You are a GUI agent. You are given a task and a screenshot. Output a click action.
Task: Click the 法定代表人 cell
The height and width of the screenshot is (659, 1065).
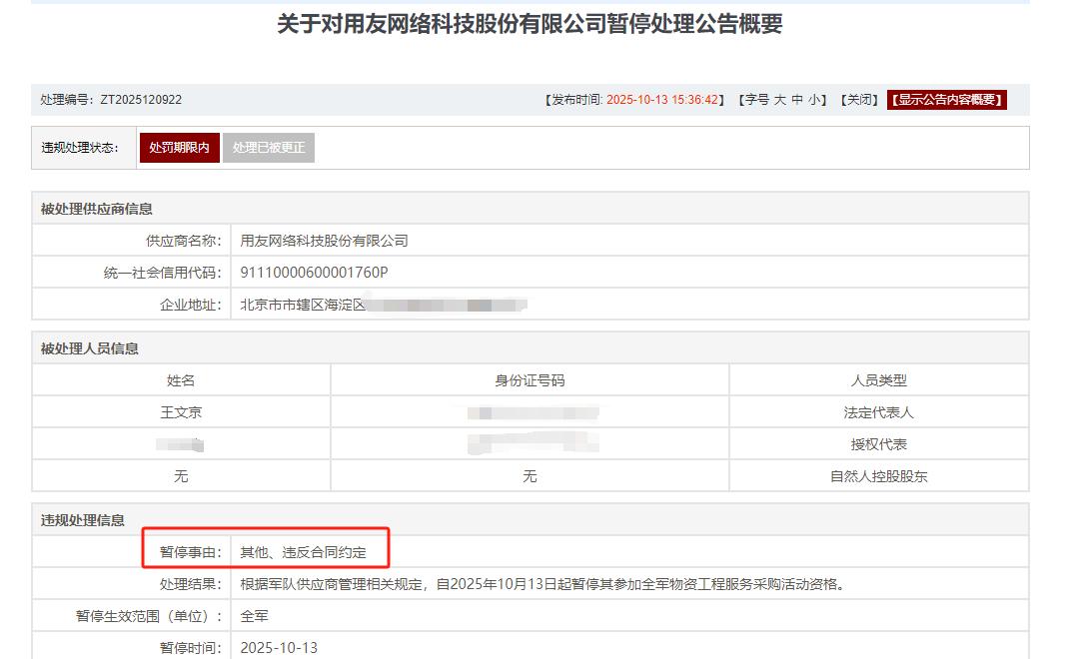coord(879,412)
